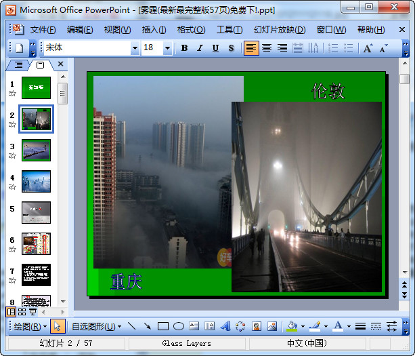Close the document with menu bar X
Screen dimensions: 415x356
tap(401, 29)
